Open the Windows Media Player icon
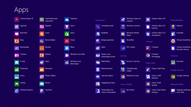This screenshot has height=107, width=191. tap(123, 34)
